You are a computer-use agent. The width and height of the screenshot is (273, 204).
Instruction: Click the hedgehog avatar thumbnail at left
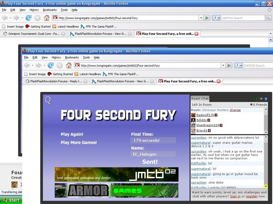click(x=14, y=184)
